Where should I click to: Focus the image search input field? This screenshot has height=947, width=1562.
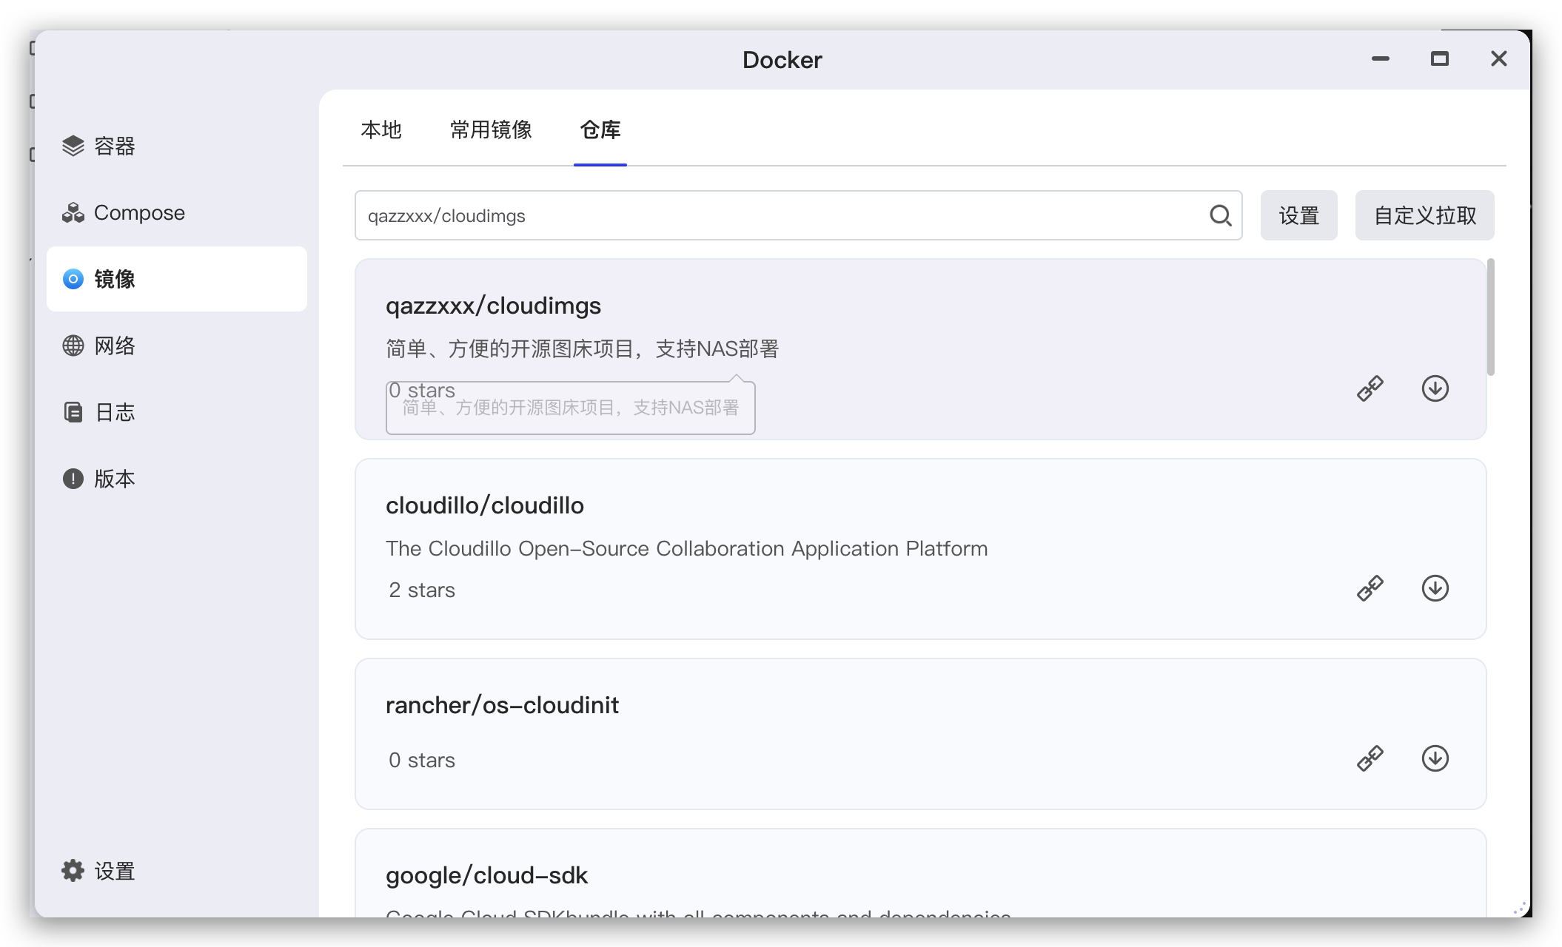[777, 215]
